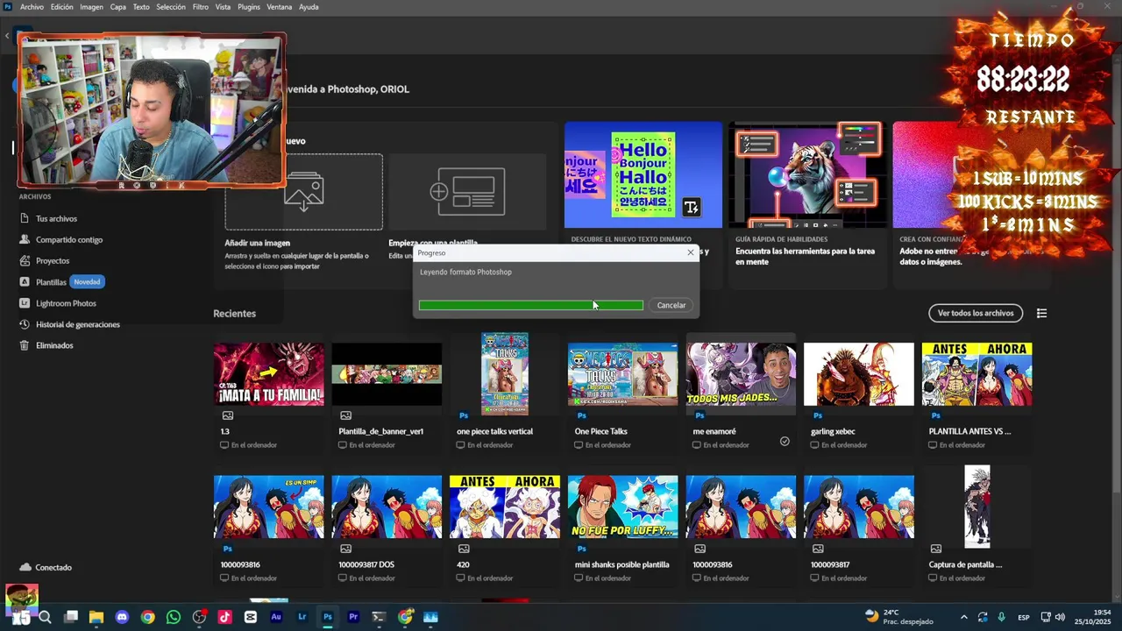The image size is (1122, 631).
Task: Open the Ventana menu
Action: [280, 7]
